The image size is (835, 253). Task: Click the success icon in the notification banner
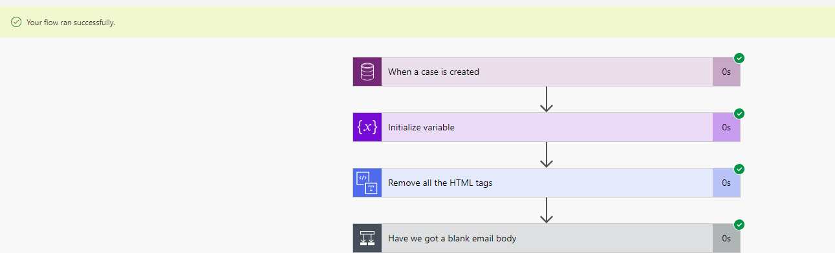coord(16,22)
